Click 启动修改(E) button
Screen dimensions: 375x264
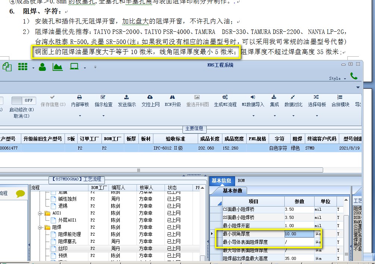coord(22,110)
